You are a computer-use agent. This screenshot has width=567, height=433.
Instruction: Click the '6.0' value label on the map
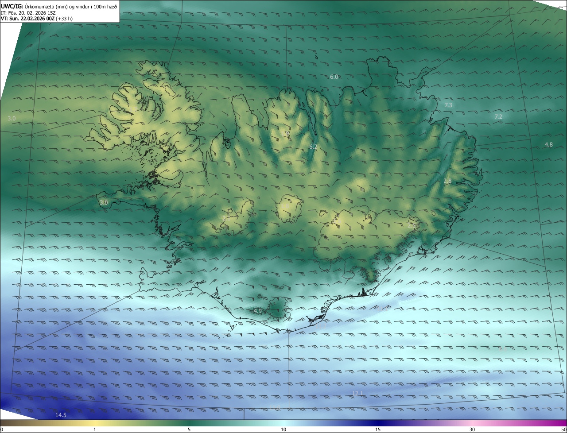pos(334,77)
